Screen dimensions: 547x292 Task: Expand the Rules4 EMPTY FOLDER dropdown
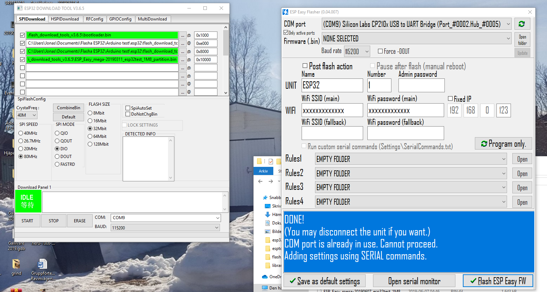[x=411, y=202]
